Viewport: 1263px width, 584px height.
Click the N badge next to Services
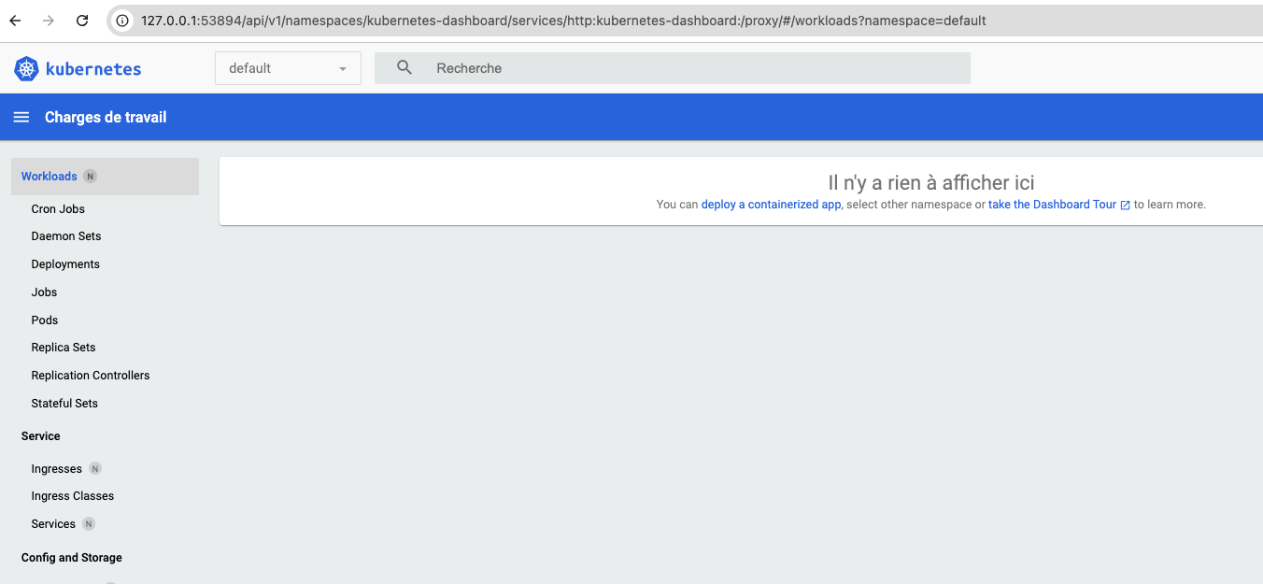tap(89, 524)
